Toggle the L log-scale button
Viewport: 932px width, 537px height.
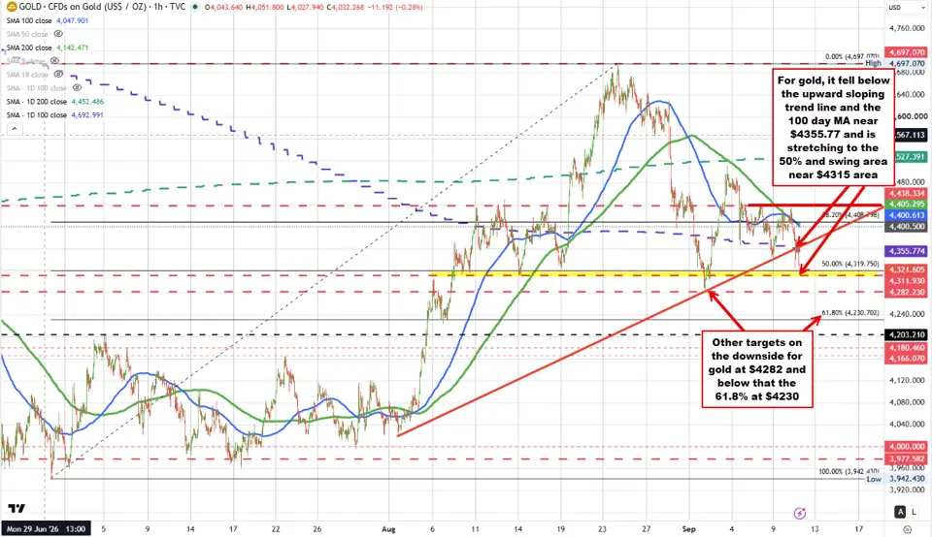point(913,512)
